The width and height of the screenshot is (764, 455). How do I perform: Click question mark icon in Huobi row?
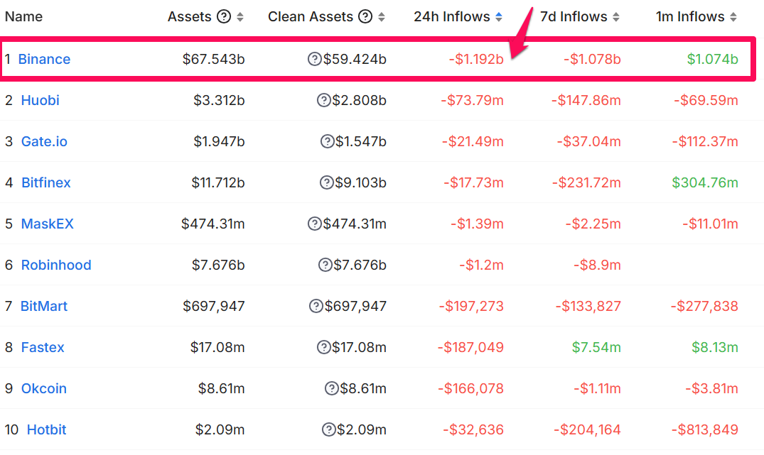click(324, 100)
